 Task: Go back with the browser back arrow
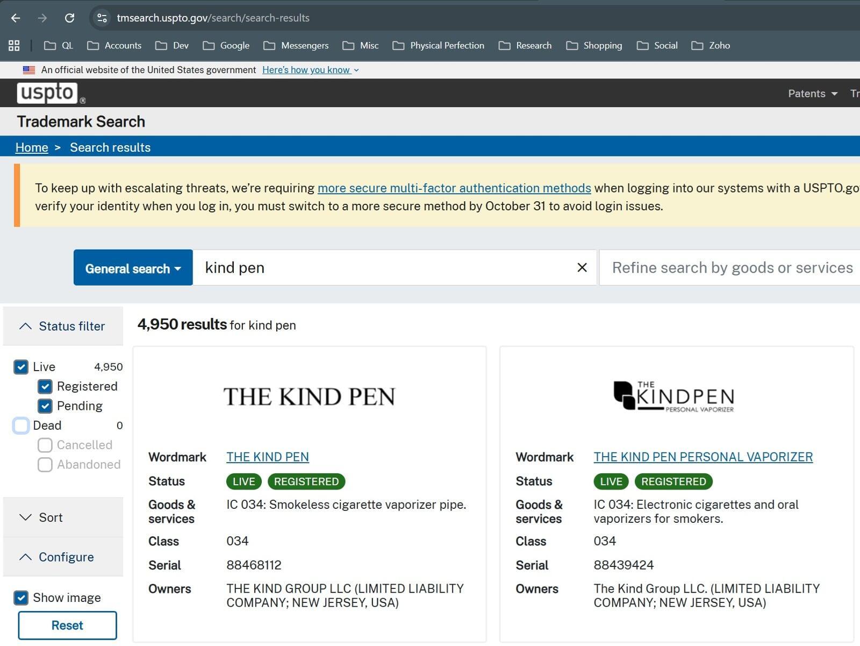pyautogui.click(x=16, y=18)
